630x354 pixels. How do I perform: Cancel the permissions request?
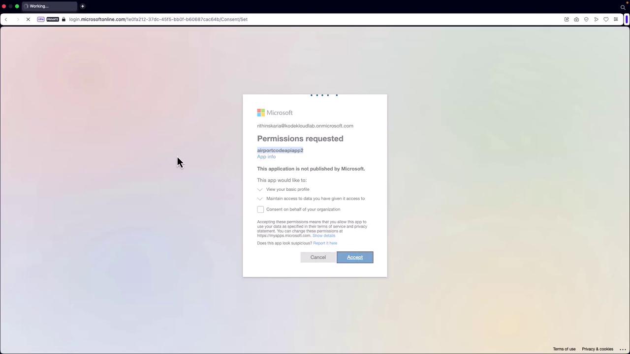(318, 257)
